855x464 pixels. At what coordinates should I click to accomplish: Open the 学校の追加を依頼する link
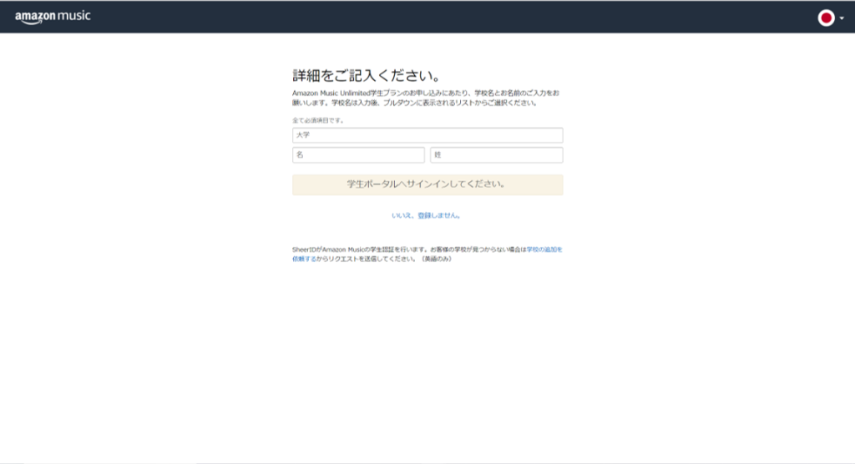[x=544, y=250]
